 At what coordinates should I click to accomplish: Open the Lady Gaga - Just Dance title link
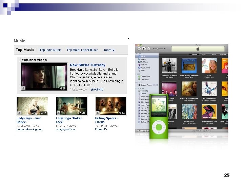pos(28,120)
